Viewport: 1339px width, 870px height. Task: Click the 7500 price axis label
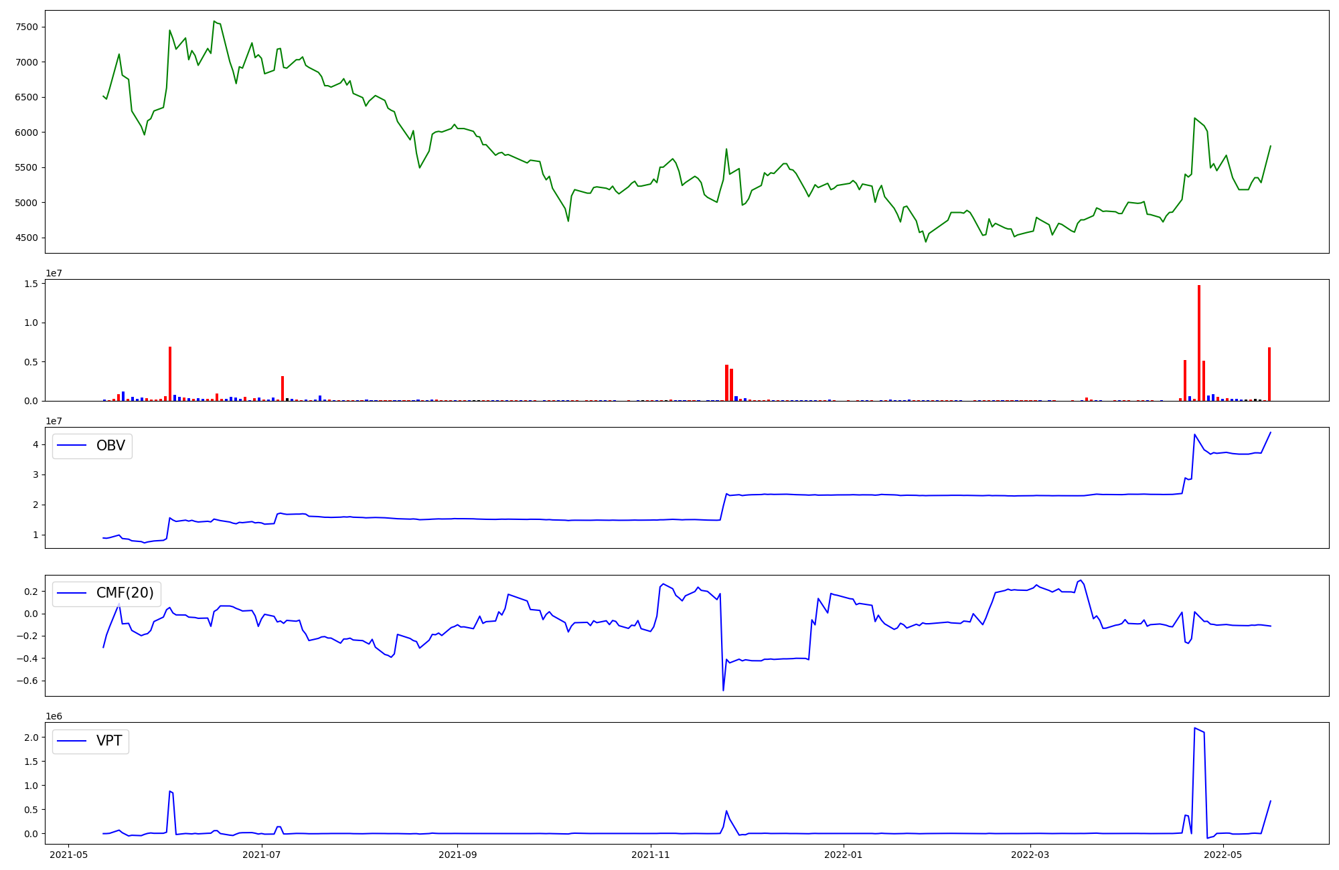(27, 27)
